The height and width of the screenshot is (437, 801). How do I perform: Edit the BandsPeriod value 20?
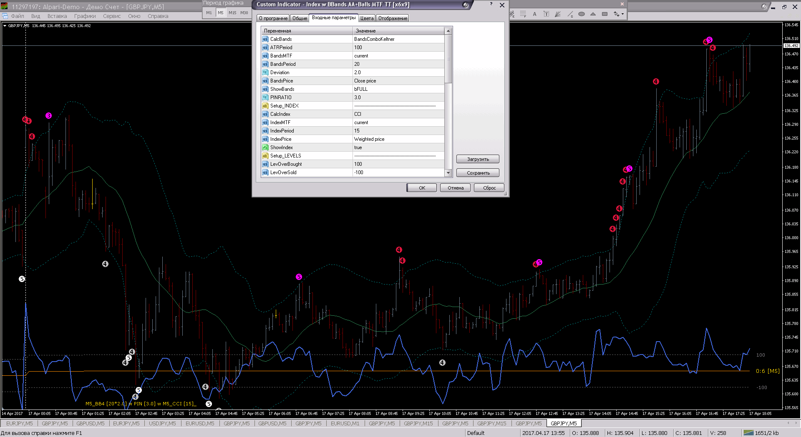(x=398, y=64)
